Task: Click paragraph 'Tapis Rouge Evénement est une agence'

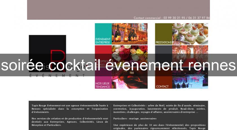Action: (70, 109)
